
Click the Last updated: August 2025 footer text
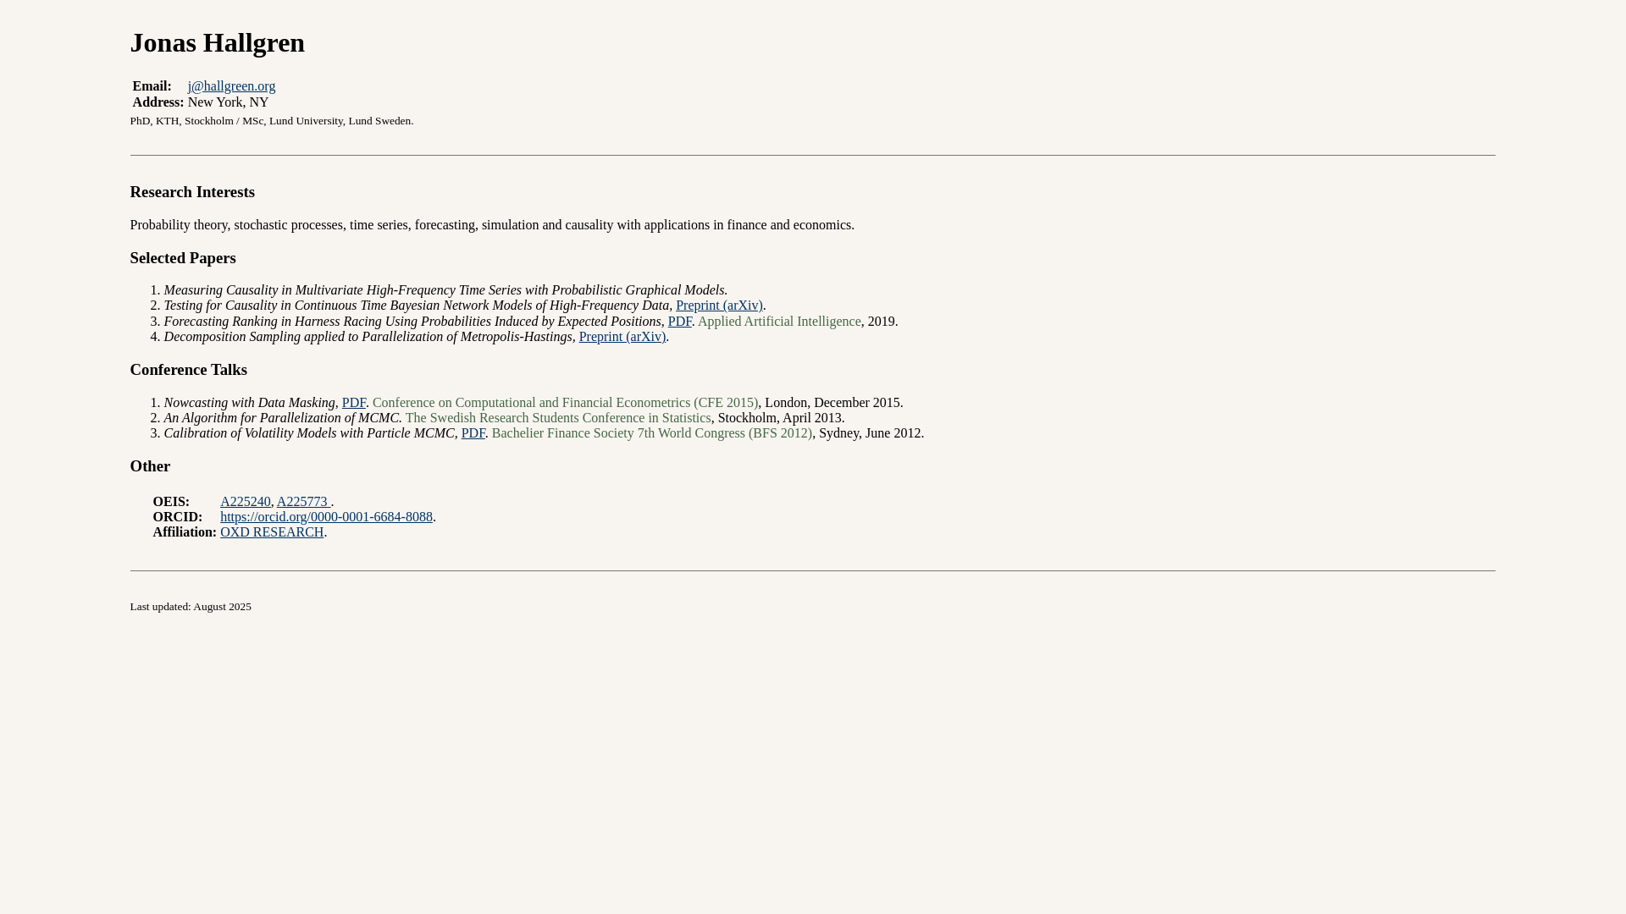tap(191, 607)
